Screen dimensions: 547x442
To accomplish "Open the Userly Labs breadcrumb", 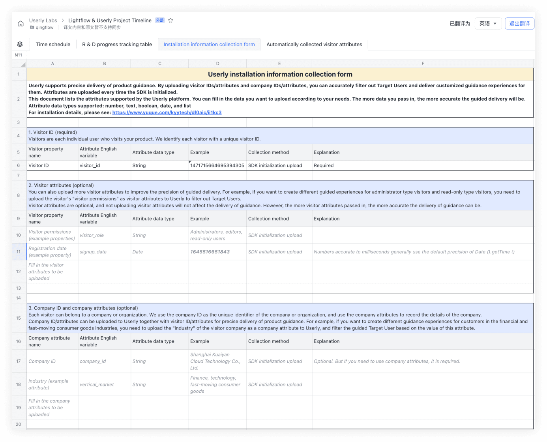I will click(43, 21).
